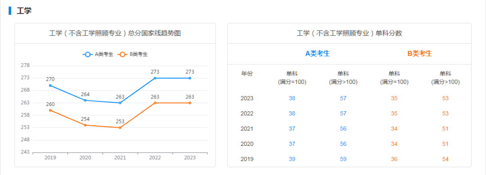Click the 工学 section heading
This screenshot has height=175, width=486.
24,11
